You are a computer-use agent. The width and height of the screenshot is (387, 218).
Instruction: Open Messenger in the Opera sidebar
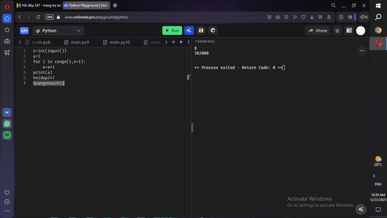[7, 112]
